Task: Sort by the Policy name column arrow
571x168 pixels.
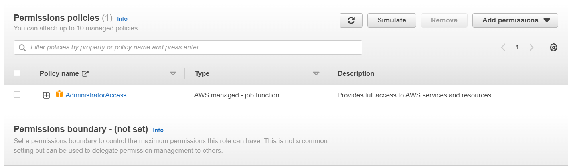Action: coord(173,73)
